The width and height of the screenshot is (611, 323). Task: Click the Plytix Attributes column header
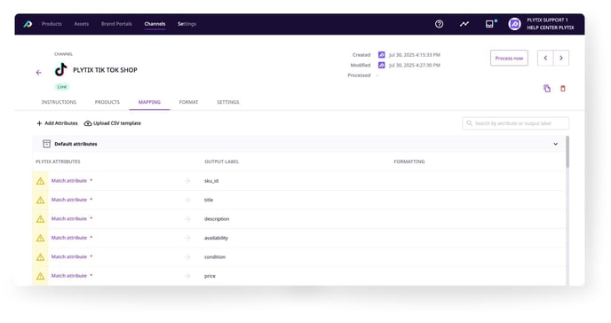pos(58,161)
